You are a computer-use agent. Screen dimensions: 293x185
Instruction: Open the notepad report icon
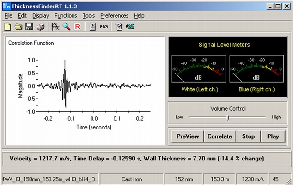click(x=119, y=27)
